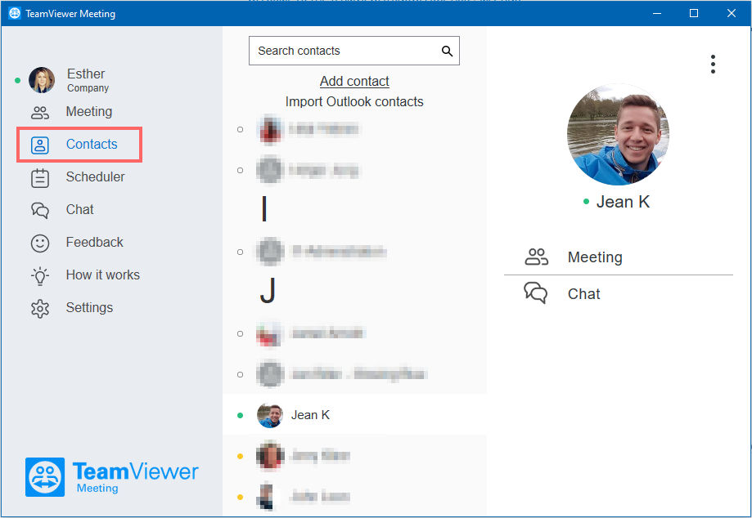
Task: Click Esther's profile picture
Action: click(x=42, y=80)
